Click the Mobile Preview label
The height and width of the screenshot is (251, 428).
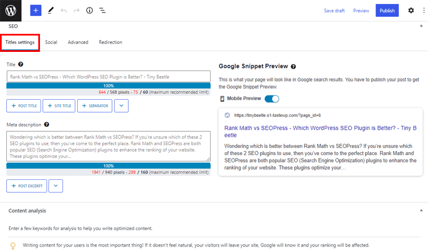pyautogui.click(x=244, y=99)
